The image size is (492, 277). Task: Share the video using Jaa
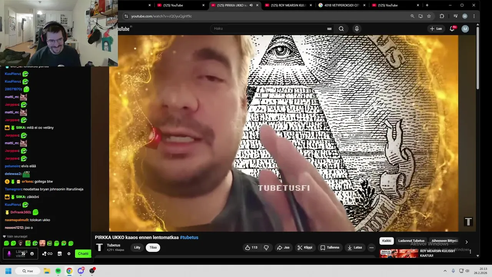coord(283,247)
